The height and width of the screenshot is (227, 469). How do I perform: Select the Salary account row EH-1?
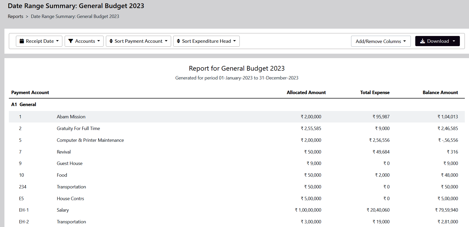[63, 210]
